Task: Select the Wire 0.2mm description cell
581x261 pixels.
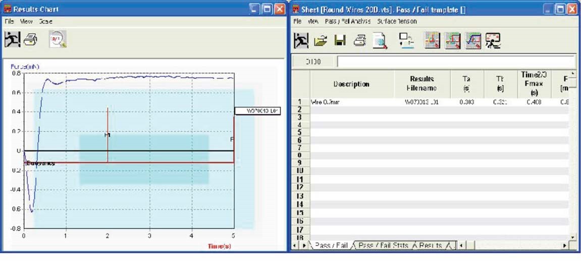Action: point(351,102)
